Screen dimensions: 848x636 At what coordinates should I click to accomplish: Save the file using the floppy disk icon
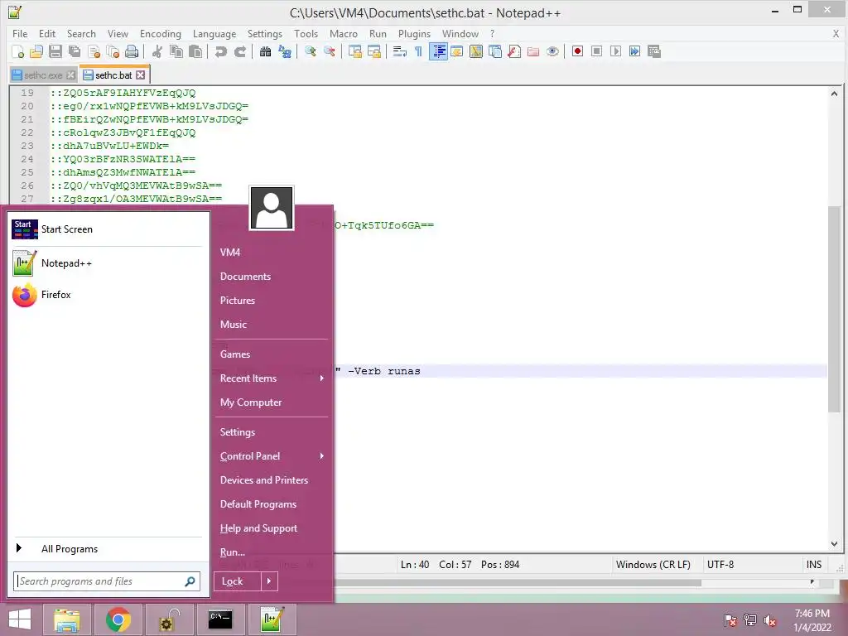point(55,51)
